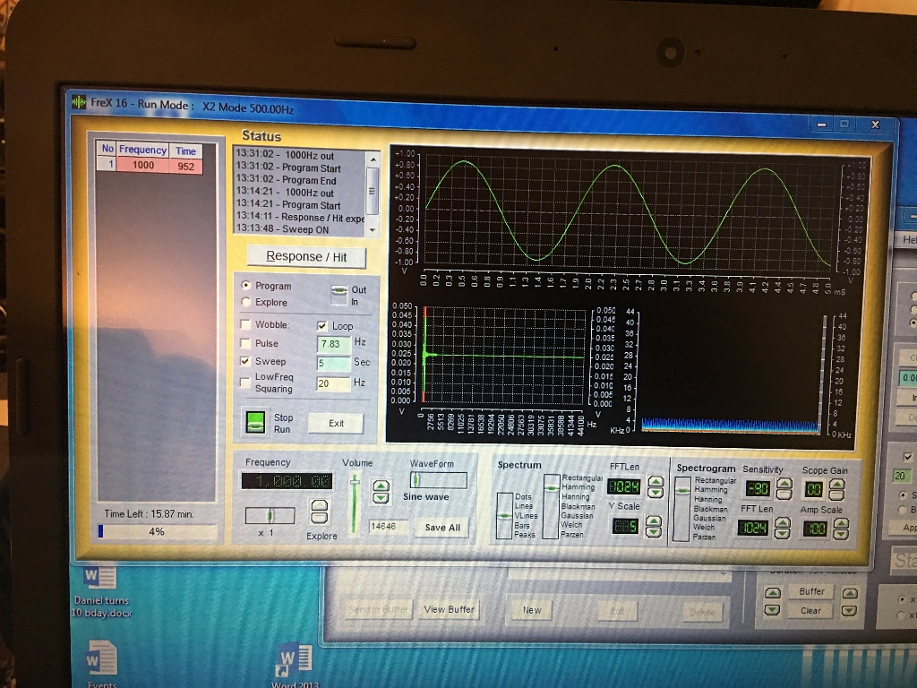Click the Spectrum display style slider

coord(504,515)
